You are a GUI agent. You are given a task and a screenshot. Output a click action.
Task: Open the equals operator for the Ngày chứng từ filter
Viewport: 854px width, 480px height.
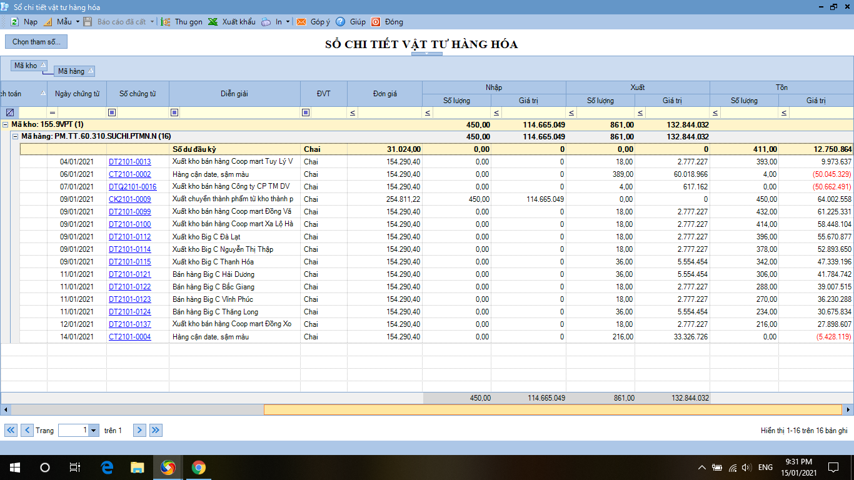tap(53, 112)
